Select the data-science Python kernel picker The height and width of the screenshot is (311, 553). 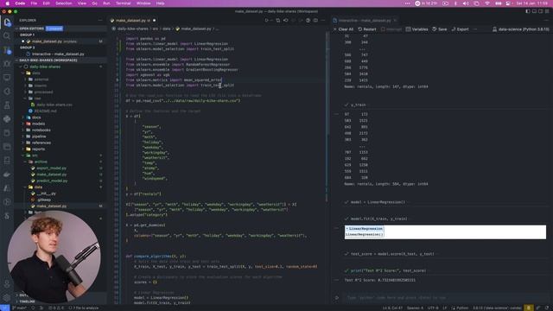pyautogui.click(x=520, y=29)
